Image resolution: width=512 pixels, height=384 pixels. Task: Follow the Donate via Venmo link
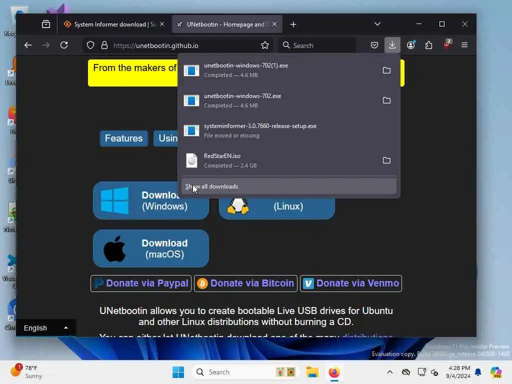pyautogui.click(x=351, y=283)
